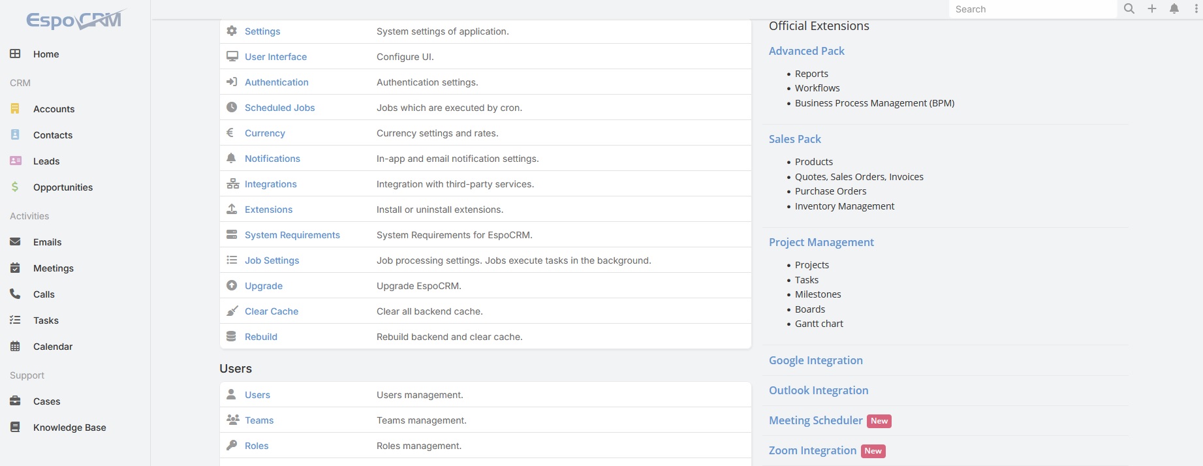
Task: Click the System Requirements server icon
Action: pyautogui.click(x=232, y=234)
